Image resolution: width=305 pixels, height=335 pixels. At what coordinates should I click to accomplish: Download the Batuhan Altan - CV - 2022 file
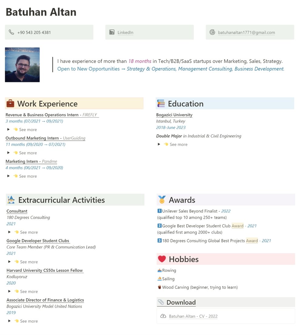pos(193,316)
